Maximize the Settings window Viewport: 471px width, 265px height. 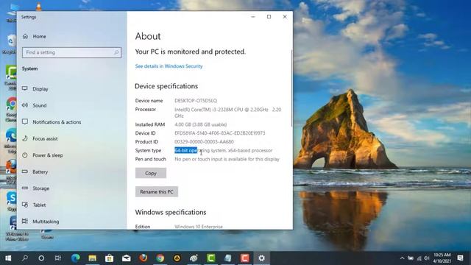tap(269, 16)
